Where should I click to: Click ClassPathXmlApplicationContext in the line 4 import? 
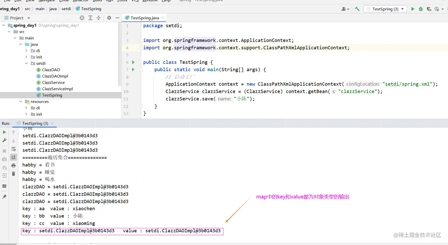[x=305, y=48]
